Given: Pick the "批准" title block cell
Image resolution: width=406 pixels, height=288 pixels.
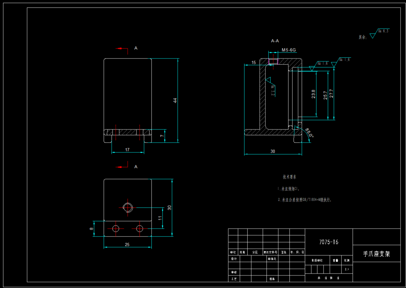Looking at the screenshot, I should [272, 279].
